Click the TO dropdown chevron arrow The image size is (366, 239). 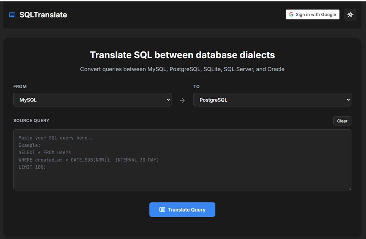coord(348,100)
